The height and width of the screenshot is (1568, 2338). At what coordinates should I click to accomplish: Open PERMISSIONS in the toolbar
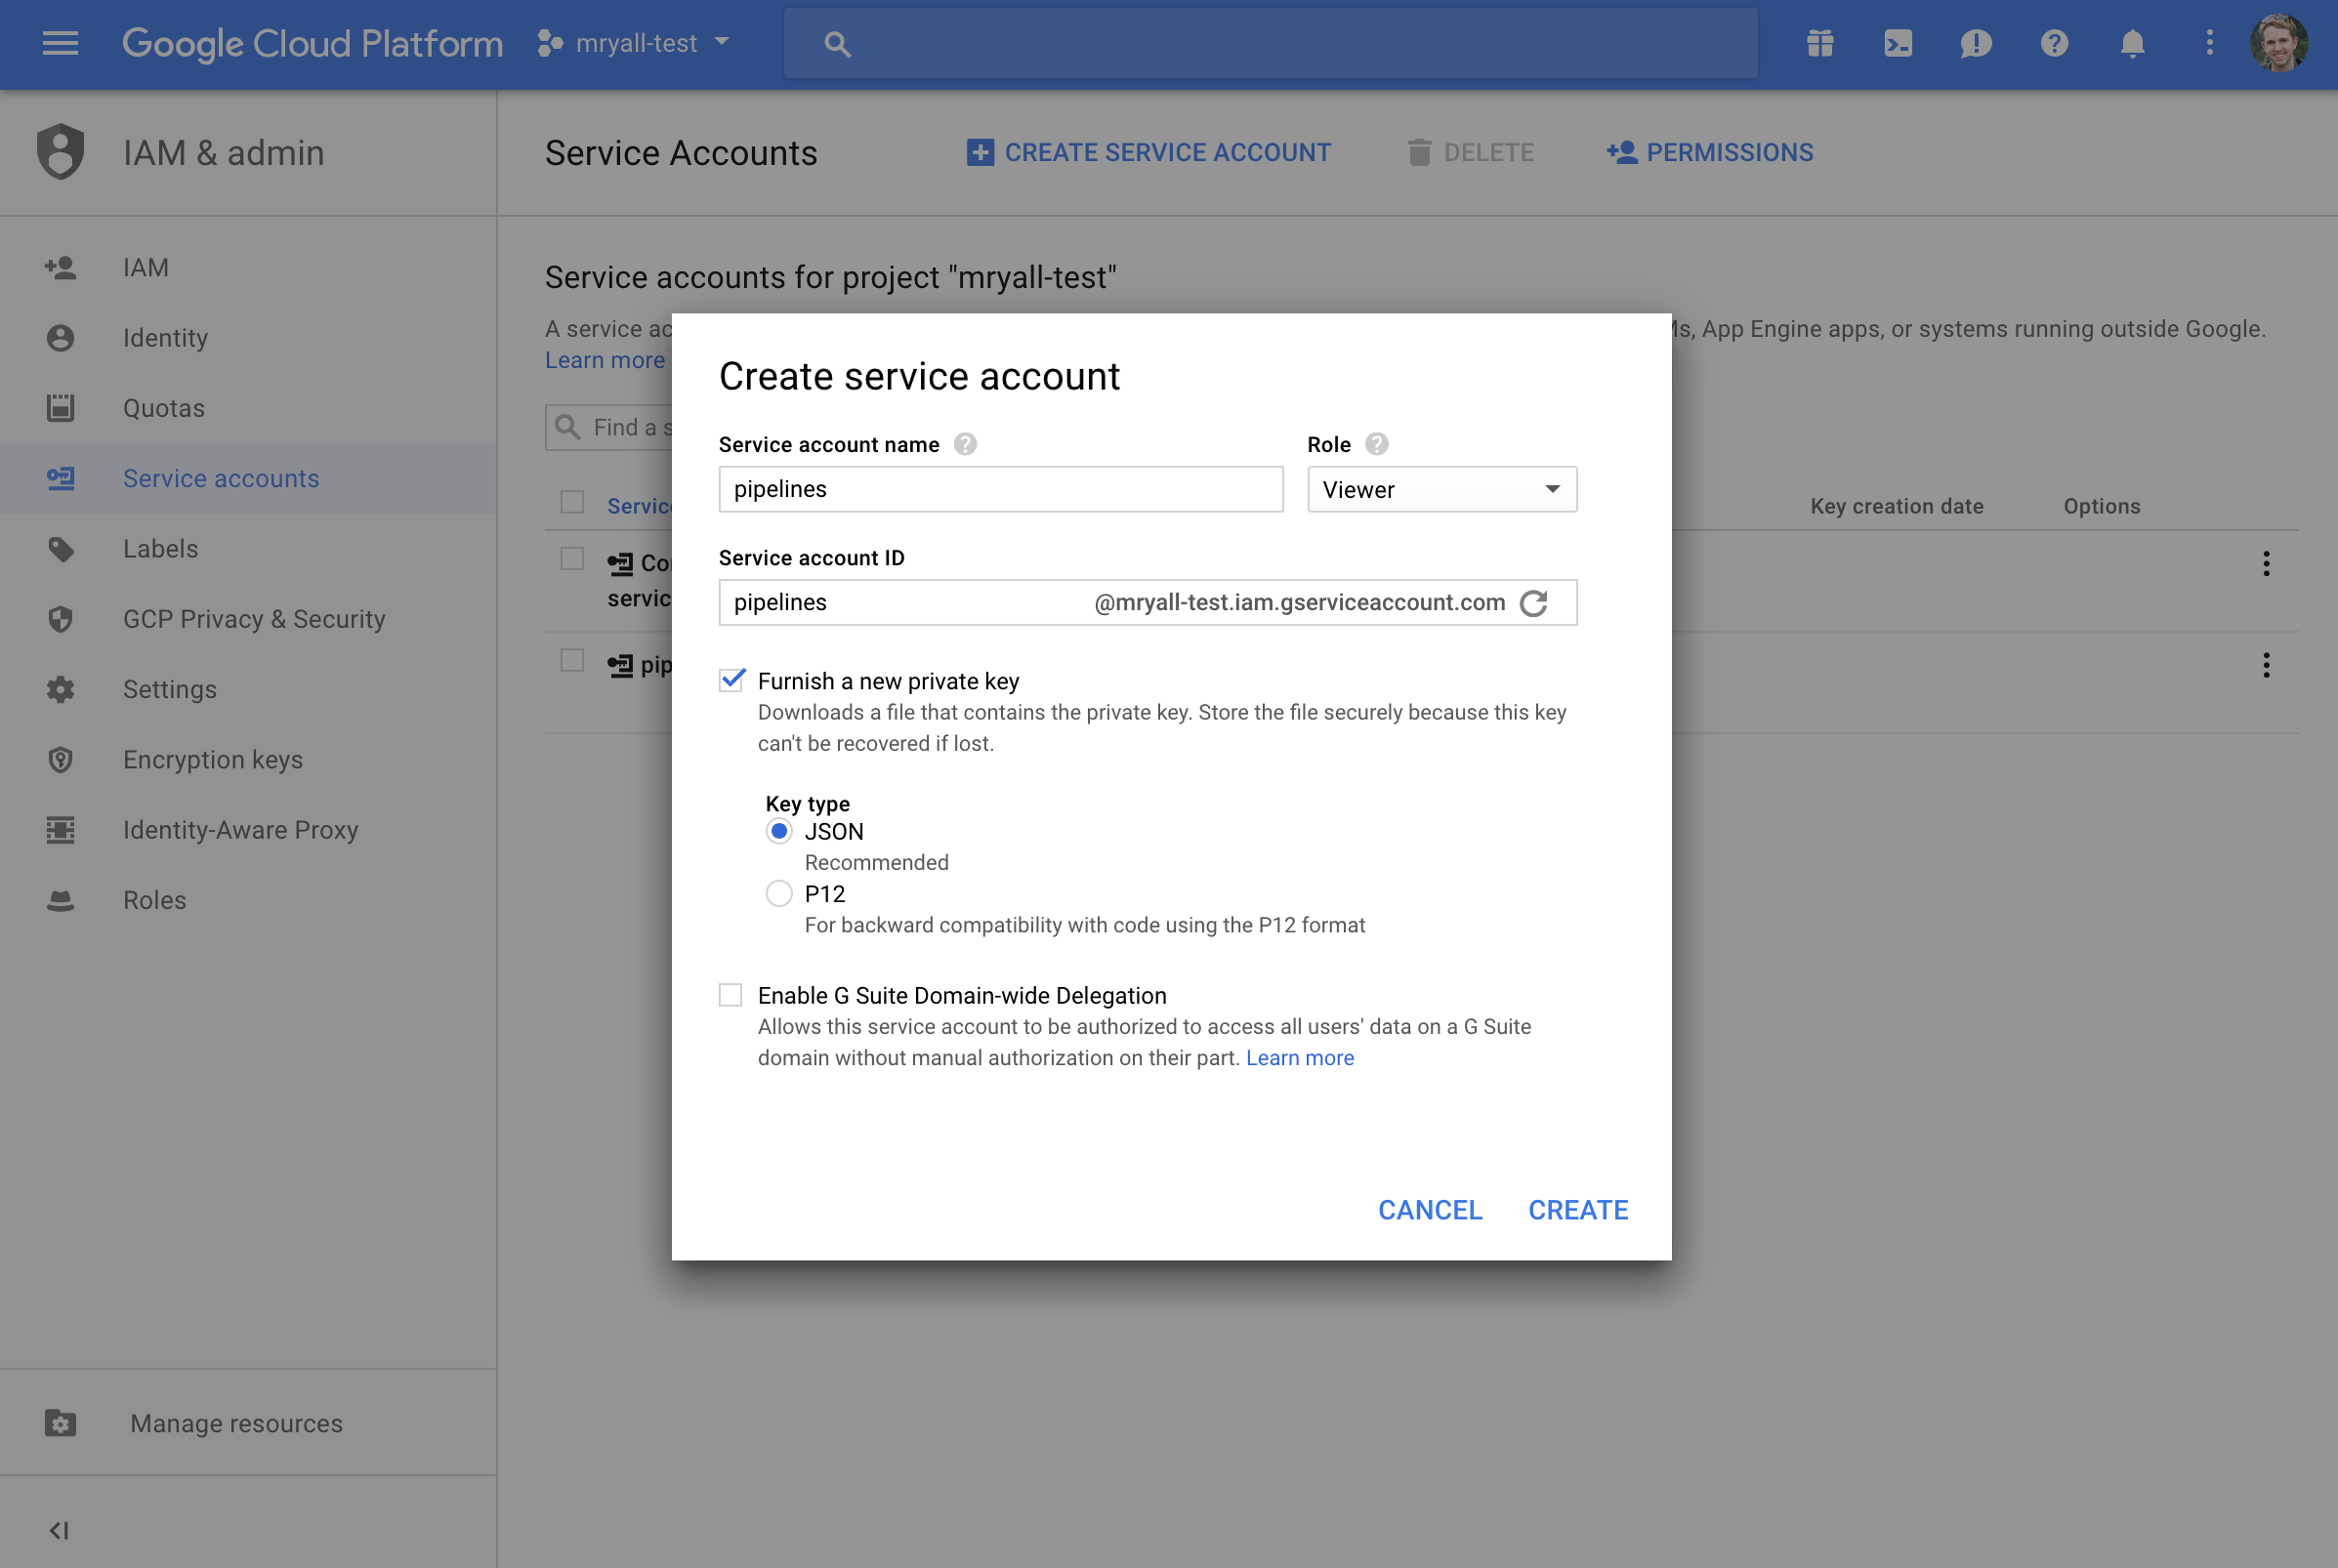click(x=1710, y=152)
